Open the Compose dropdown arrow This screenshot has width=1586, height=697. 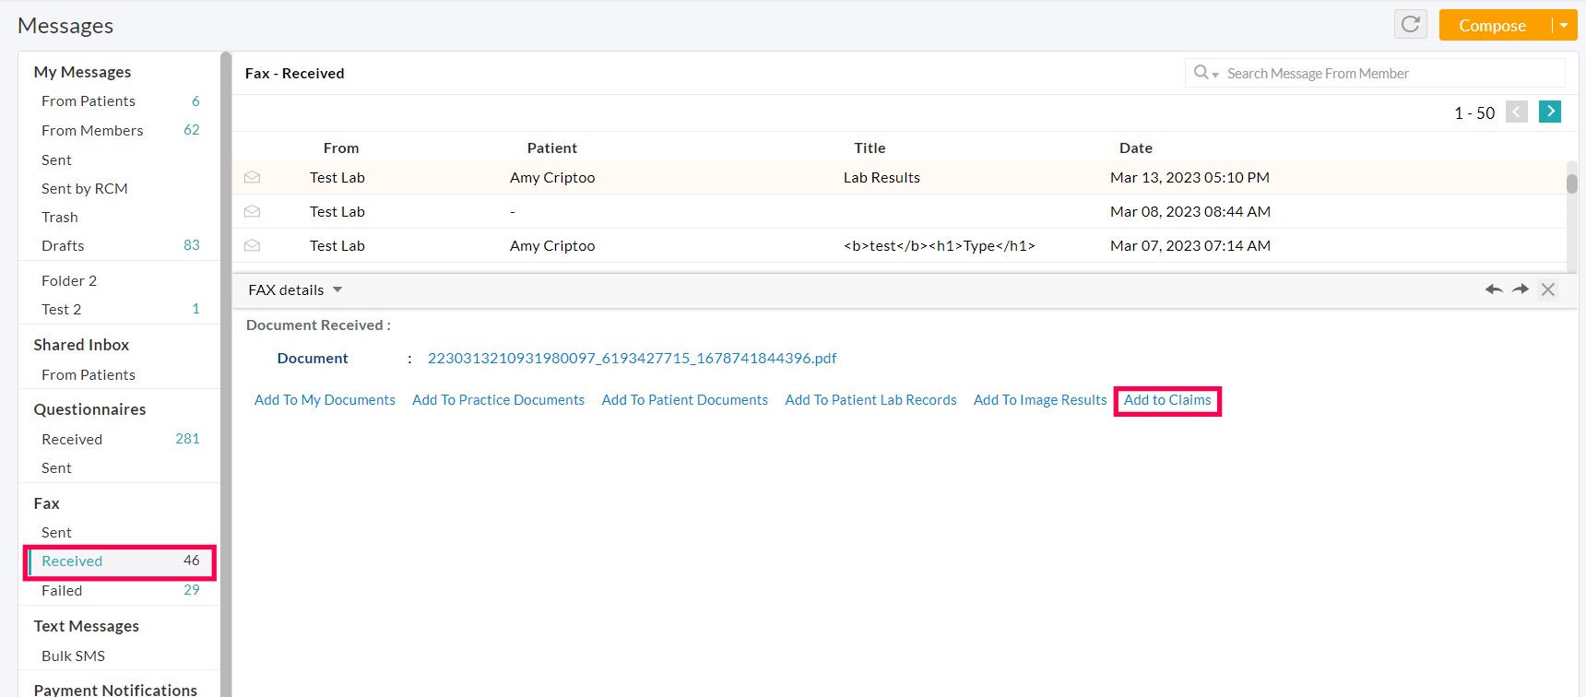pyautogui.click(x=1564, y=26)
